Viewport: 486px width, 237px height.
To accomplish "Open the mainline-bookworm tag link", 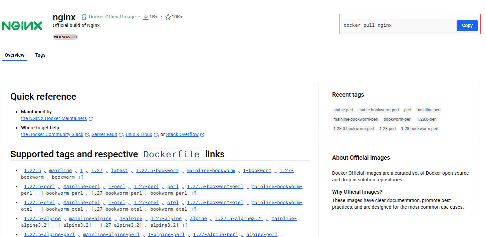I will [211, 171].
